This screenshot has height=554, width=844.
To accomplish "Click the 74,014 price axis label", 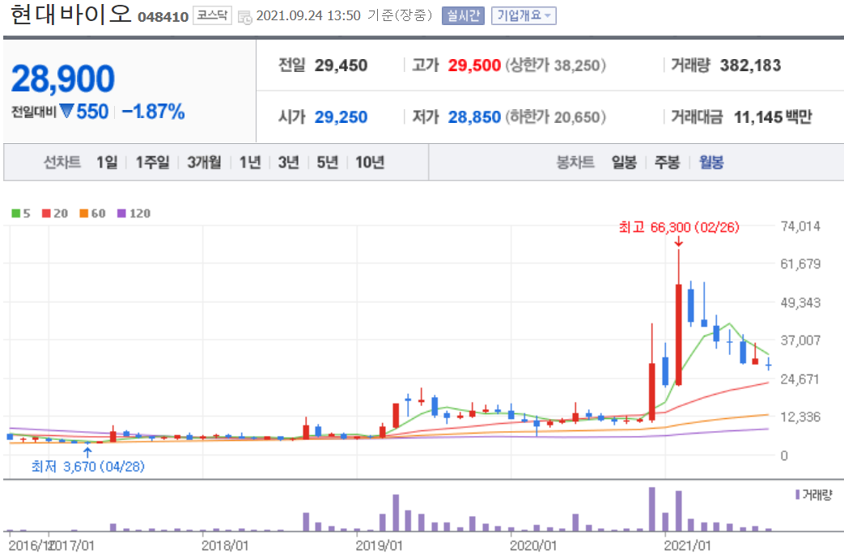I will point(800,226).
